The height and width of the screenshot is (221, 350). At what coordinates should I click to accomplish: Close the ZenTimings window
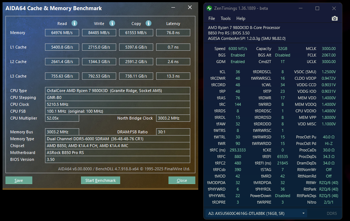[334, 8]
